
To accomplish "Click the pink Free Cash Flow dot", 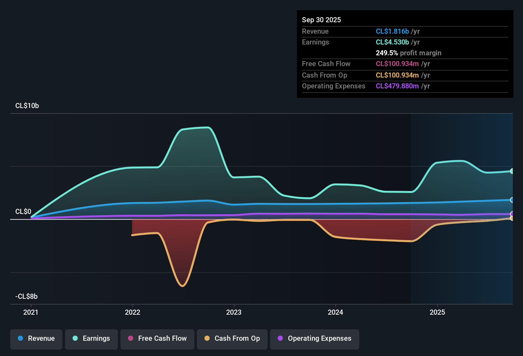I will [x=131, y=338].
